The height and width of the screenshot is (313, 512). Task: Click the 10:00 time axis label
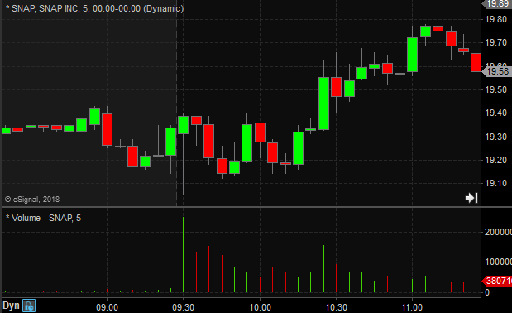261,307
